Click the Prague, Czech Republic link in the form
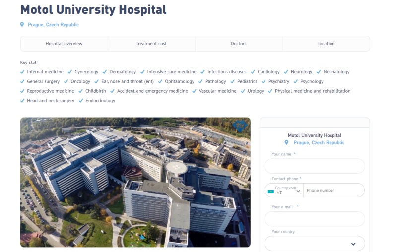The width and height of the screenshot is (397, 252). click(x=319, y=143)
